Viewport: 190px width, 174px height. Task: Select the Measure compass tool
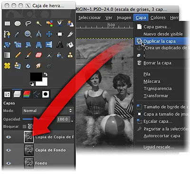coord(39,34)
